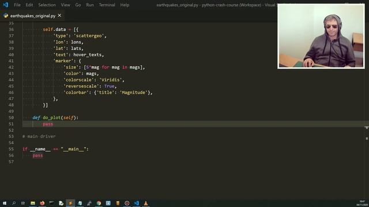Screen dimensions: 369x207
Task: Switch to Visual Studio Code on the taskbar
Action: point(137,203)
